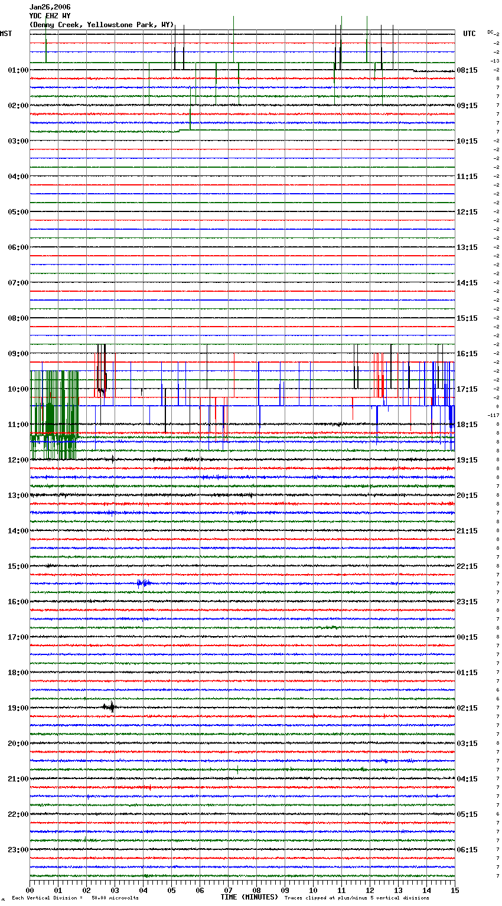Click the 15 minute axis tick label
Image resolution: width=502 pixels, height=906 pixels.
coord(455,890)
